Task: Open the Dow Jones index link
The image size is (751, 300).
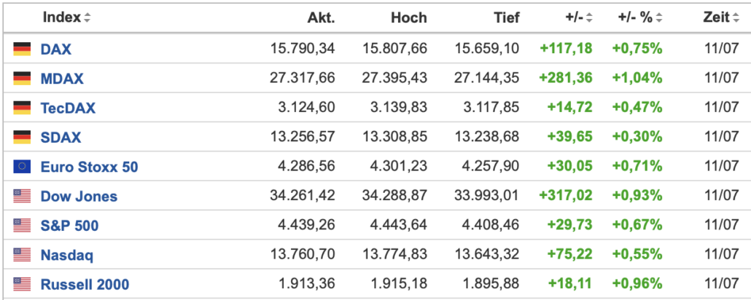Action: click(79, 196)
